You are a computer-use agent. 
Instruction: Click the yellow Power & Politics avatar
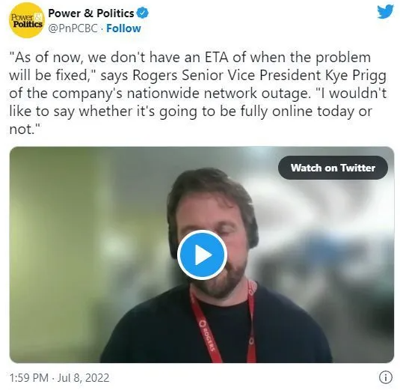pos(27,20)
